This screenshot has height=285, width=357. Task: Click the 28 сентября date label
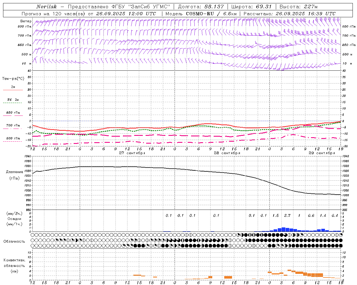[227, 153]
